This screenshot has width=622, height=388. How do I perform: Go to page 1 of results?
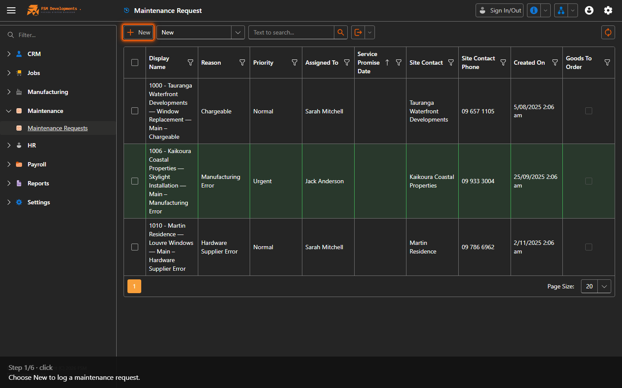coord(134,286)
